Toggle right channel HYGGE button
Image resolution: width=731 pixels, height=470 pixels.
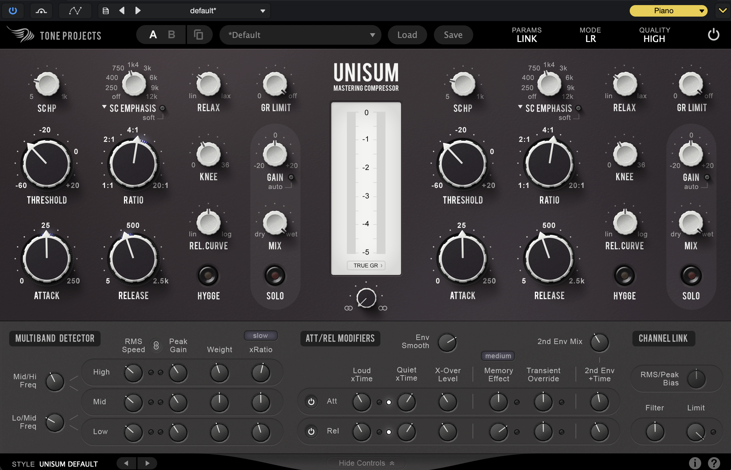point(624,275)
